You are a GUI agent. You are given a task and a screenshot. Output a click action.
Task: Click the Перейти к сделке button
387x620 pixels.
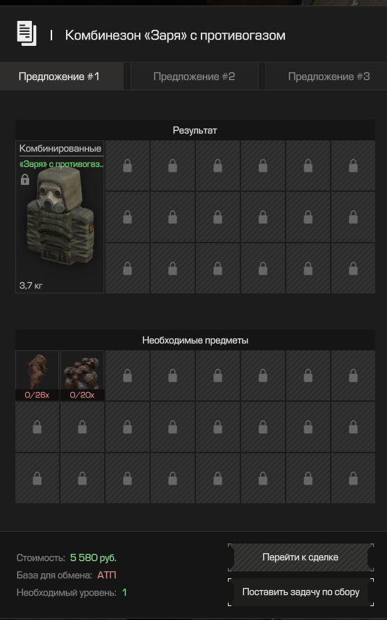(x=300, y=557)
